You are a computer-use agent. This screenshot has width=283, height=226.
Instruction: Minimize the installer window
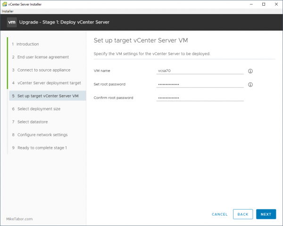coord(251,4)
